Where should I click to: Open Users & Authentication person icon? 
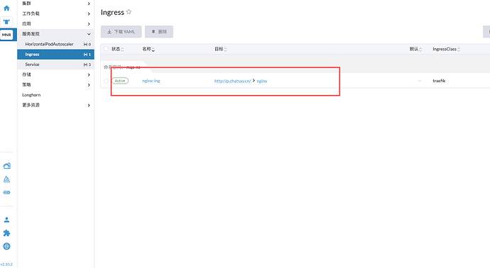6,220
